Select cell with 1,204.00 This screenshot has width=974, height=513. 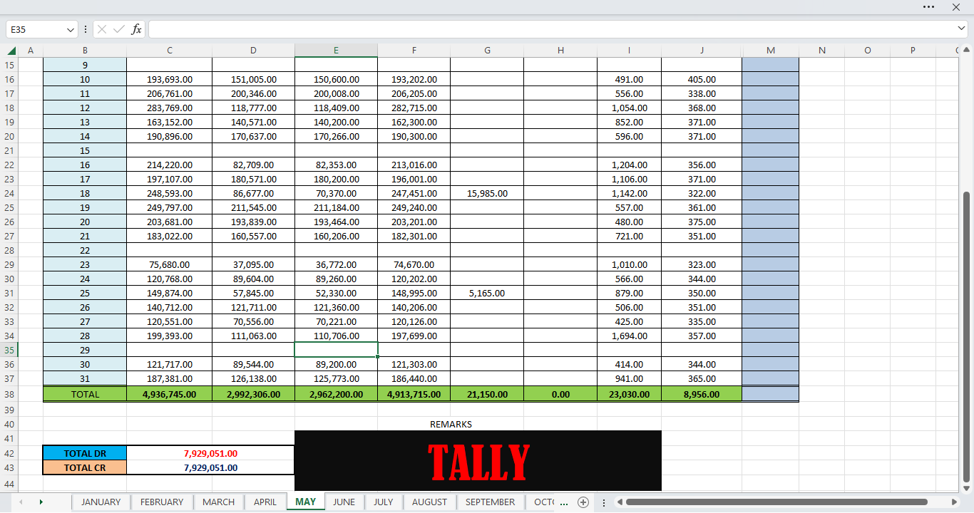click(629, 165)
